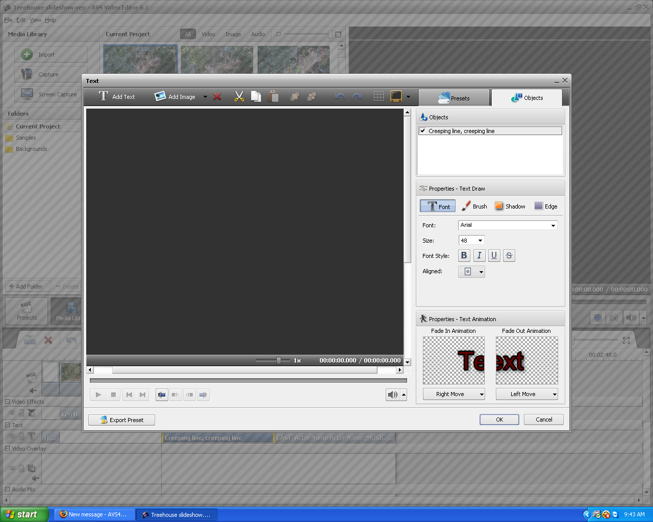Click the Add Image tool
This screenshot has width=653, height=522.
[175, 96]
